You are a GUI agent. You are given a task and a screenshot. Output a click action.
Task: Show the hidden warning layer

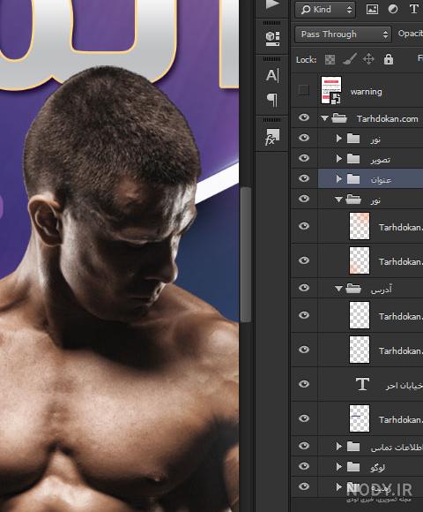[x=304, y=90]
